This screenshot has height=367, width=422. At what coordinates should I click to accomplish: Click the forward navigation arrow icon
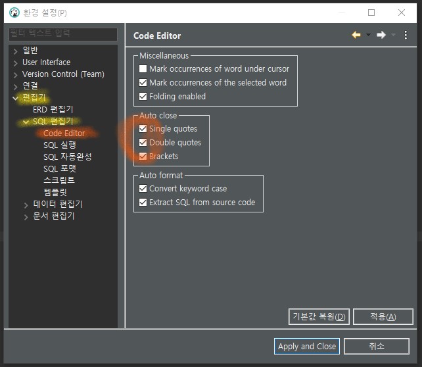(381, 35)
